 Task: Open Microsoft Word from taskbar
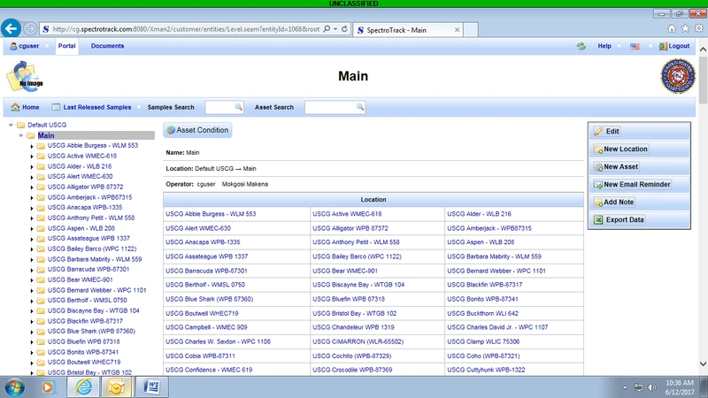point(151,387)
